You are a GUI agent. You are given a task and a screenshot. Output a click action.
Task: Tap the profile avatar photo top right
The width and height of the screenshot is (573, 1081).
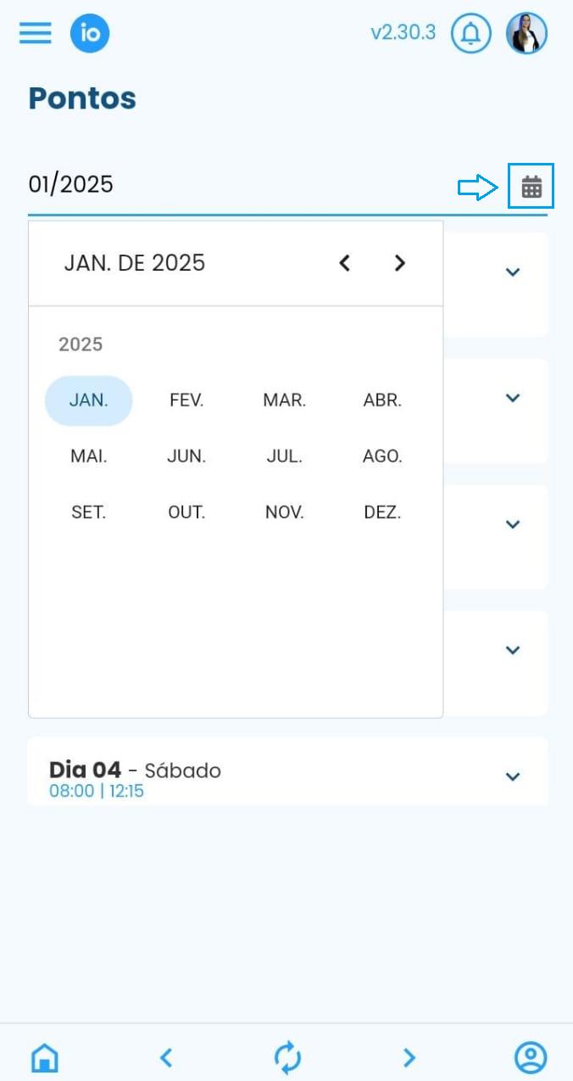click(x=526, y=34)
